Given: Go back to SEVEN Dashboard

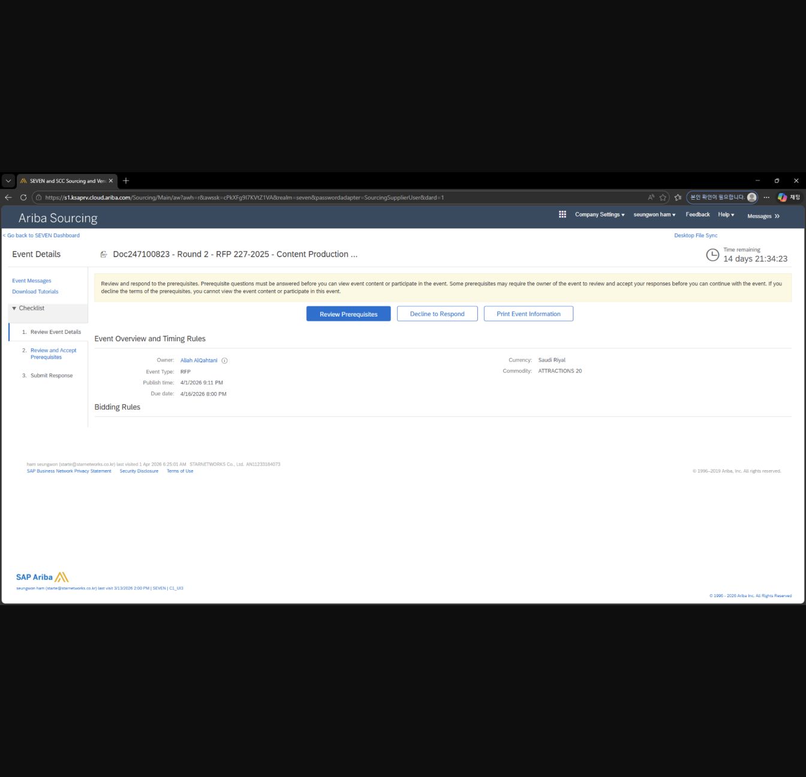Looking at the screenshot, I should pos(41,236).
